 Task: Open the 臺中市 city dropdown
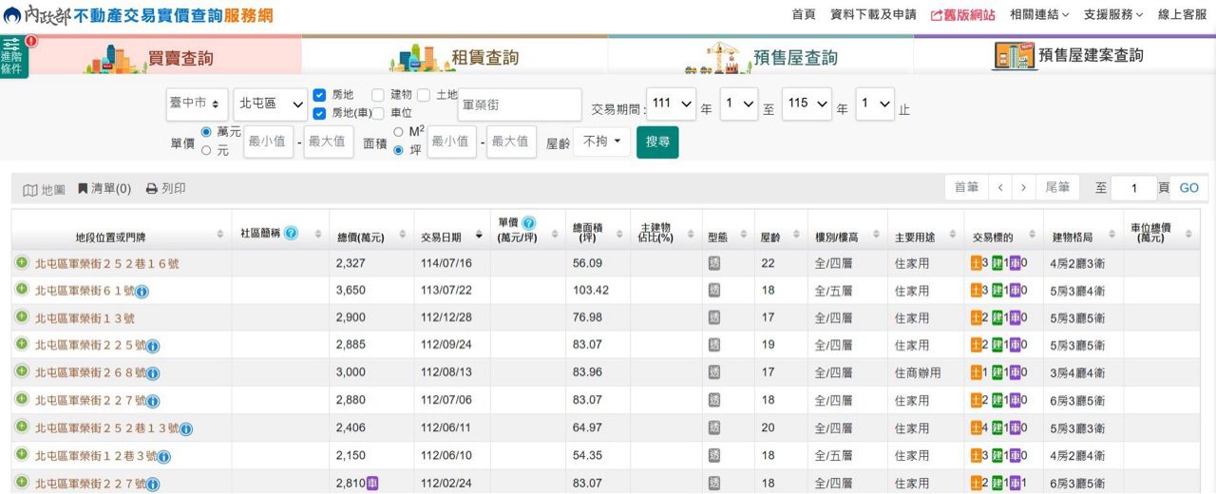click(x=196, y=104)
